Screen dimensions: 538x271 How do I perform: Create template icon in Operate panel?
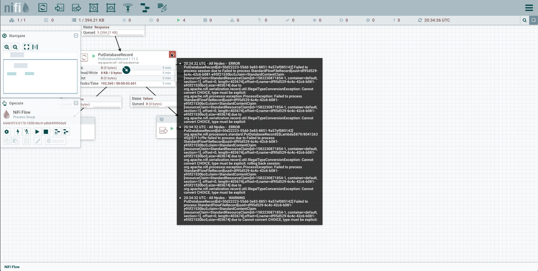coord(57,132)
